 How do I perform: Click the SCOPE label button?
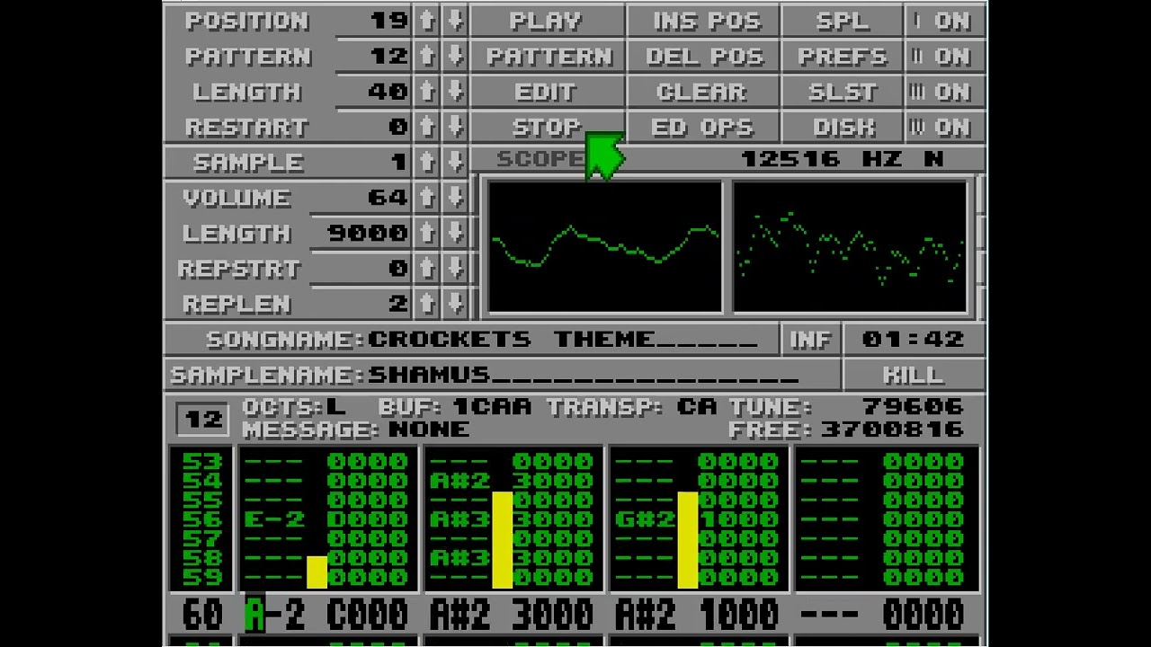coord(540,159)
